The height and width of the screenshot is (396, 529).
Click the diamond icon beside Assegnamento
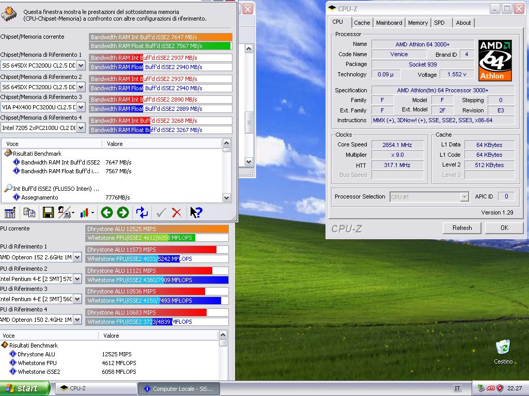16,197
